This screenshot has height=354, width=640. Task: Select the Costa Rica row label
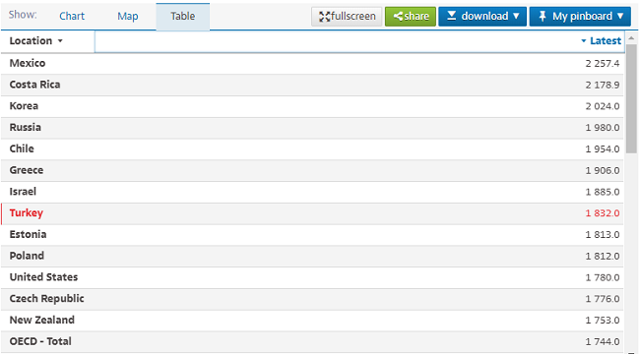coord(34,85)
